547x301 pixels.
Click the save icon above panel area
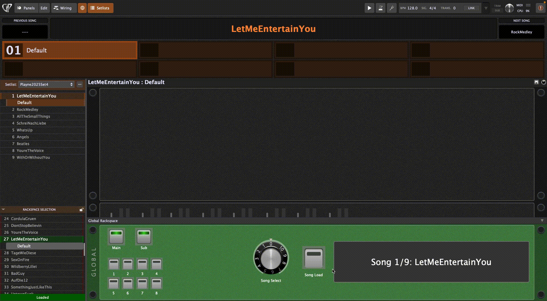pyautogui.click(x=536, y=82)
